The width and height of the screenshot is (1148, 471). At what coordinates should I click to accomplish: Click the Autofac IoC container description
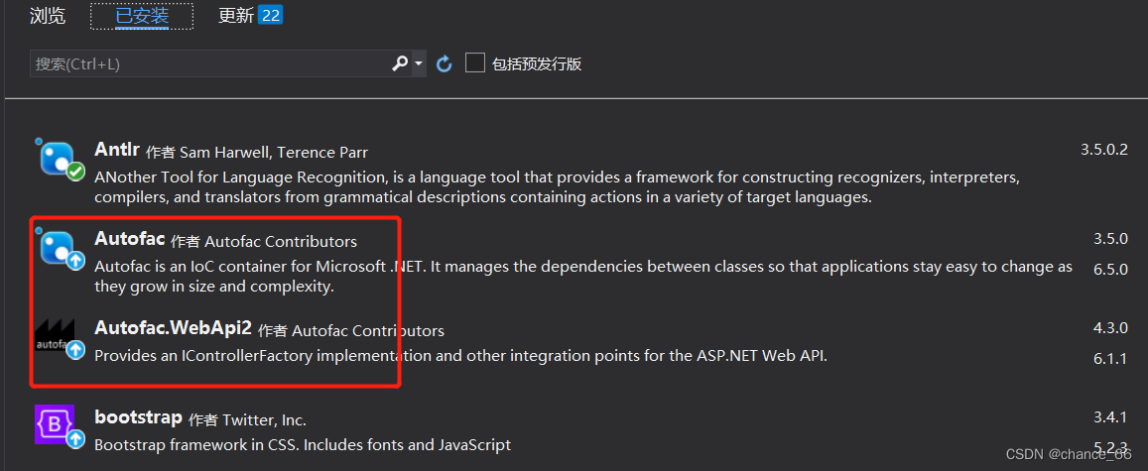tap(583, 277)
